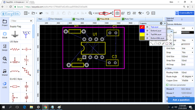
Task: Click the camera Photo View icon
Action: point(117,13)
